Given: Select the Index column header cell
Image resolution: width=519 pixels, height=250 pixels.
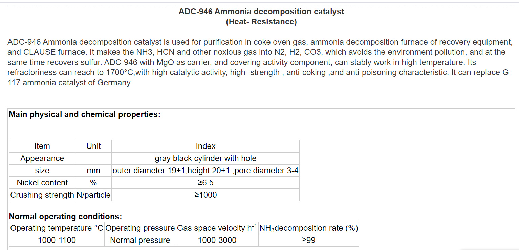Looking at the screenshot, I should pos(206,146).
